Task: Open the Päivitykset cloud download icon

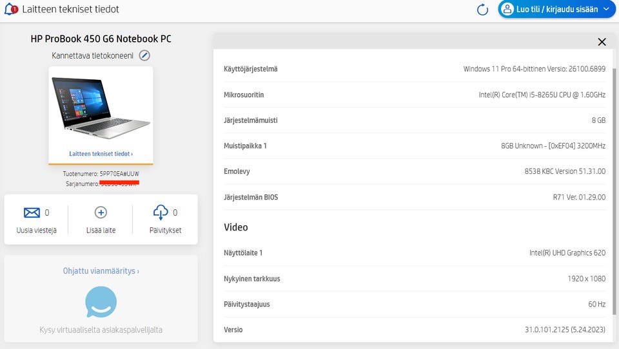Action: tap(161, 212)
